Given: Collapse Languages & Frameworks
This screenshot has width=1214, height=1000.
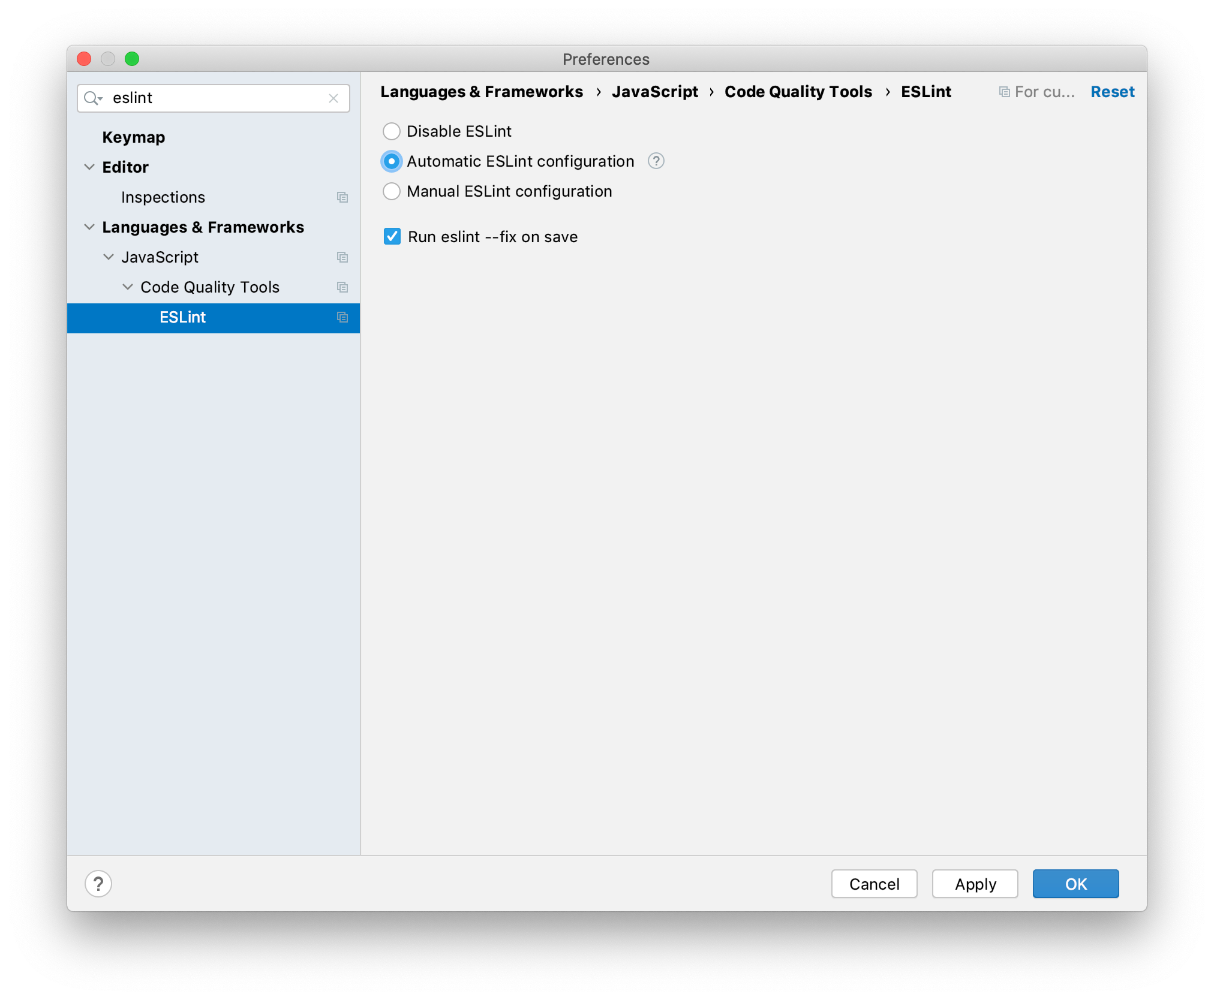Looking at the screenshot, I should pyautogui.click(x=89, y=227).
